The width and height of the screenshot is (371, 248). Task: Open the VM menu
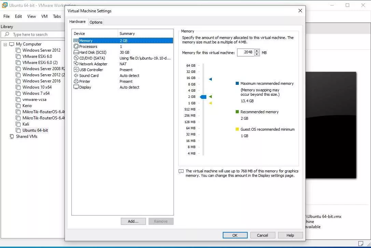[44, 16]
